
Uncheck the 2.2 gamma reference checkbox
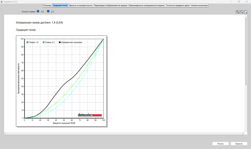click(x=48, y=11)
